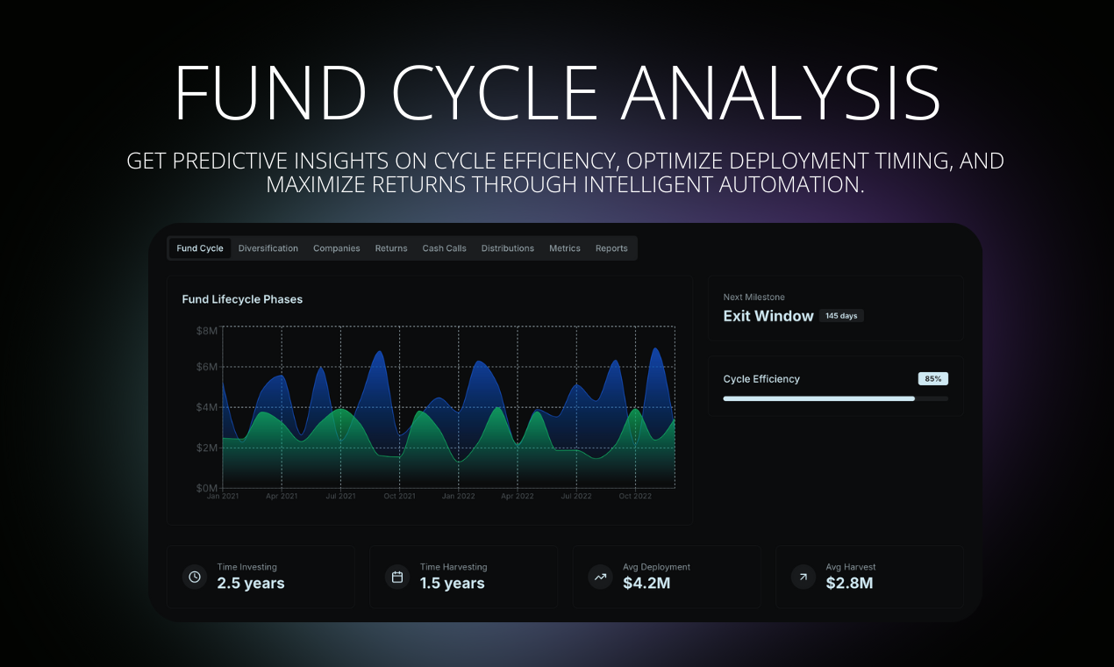Click the Avg Harvest label
This screenshot has height=667, width=1114.
coord(851,567)
